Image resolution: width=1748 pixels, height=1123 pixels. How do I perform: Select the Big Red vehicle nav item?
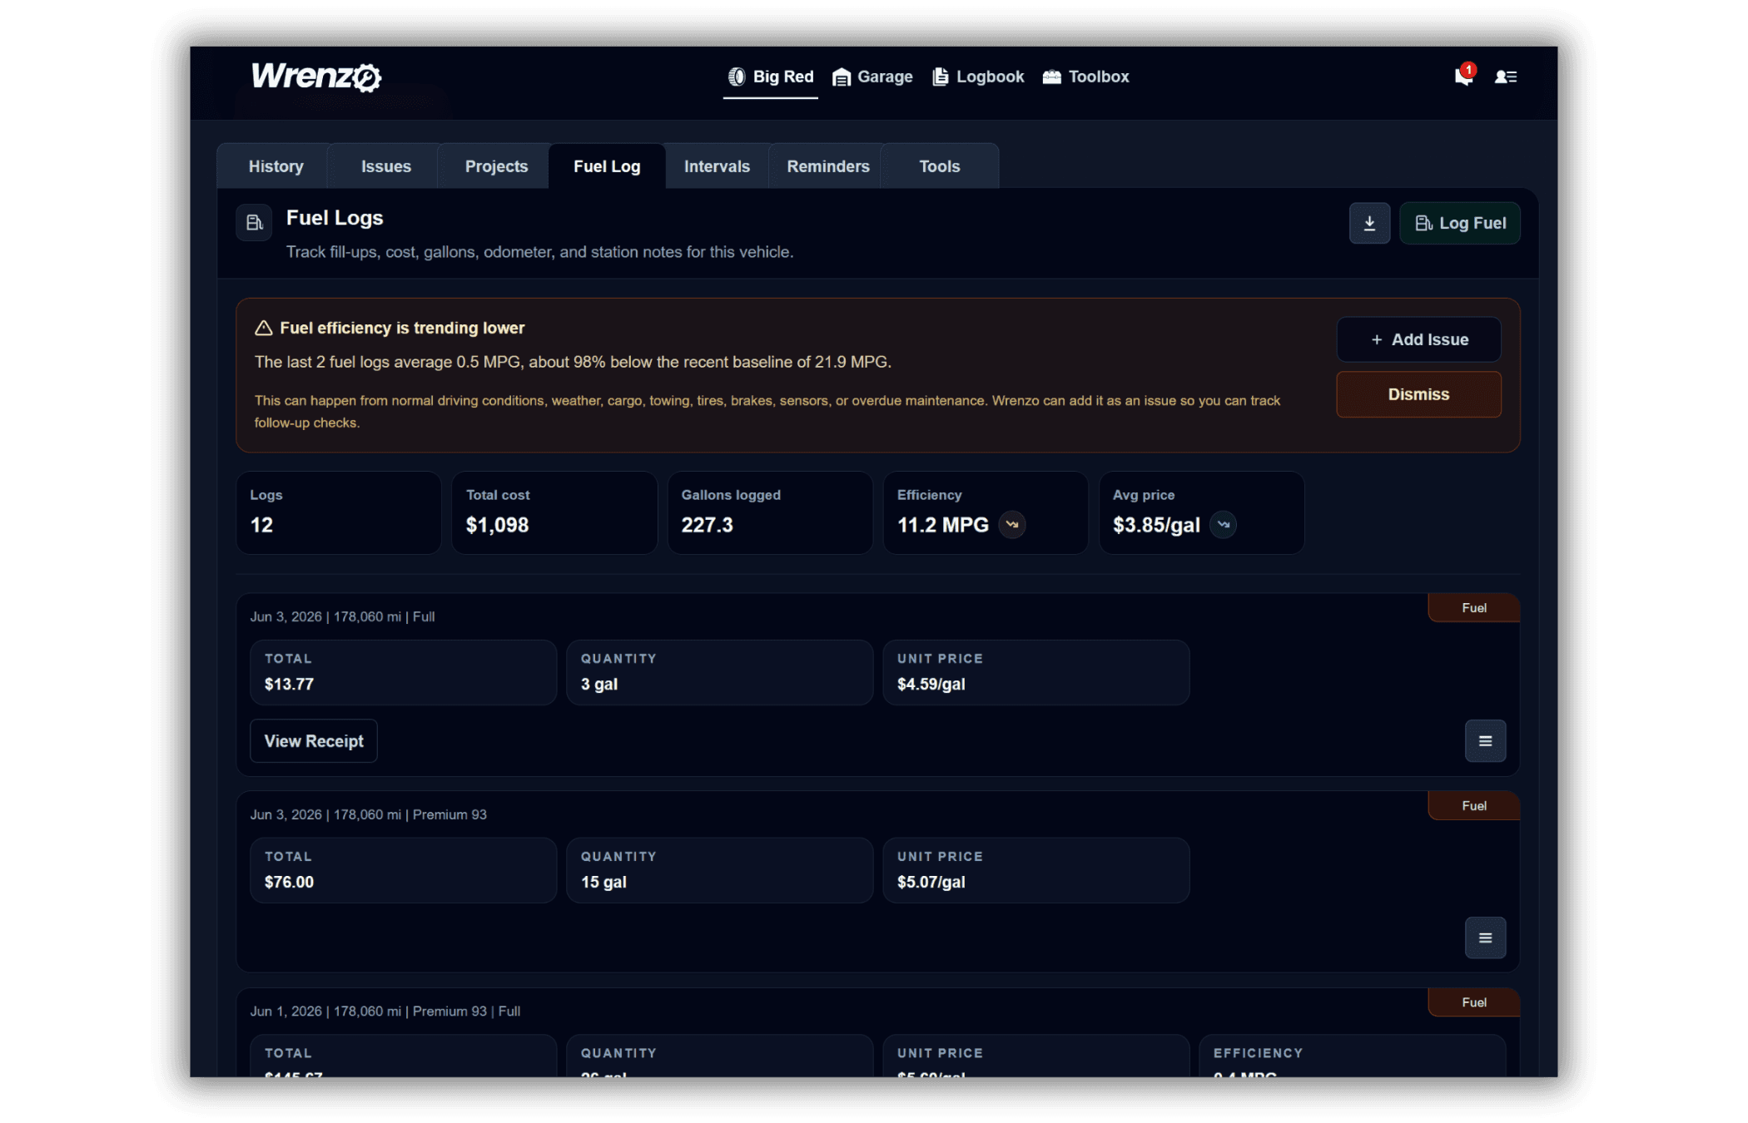(x=771, y=77)
